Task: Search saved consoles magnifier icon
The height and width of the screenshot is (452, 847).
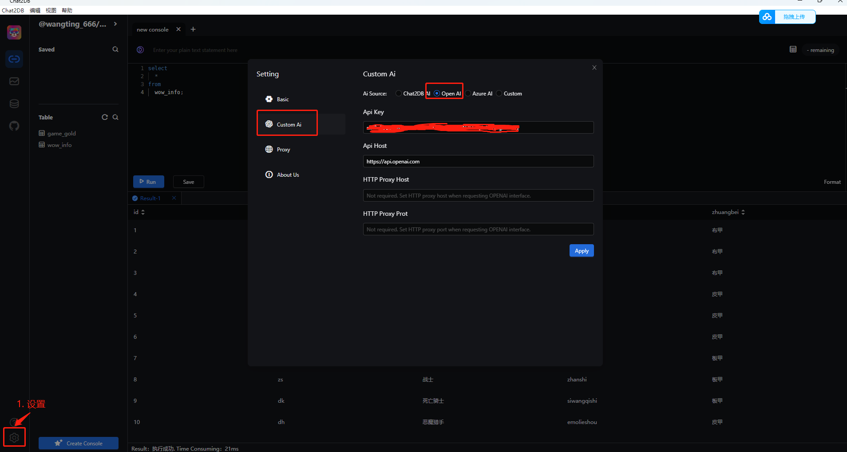Action: pyautogui.click(x=115, y=49)
